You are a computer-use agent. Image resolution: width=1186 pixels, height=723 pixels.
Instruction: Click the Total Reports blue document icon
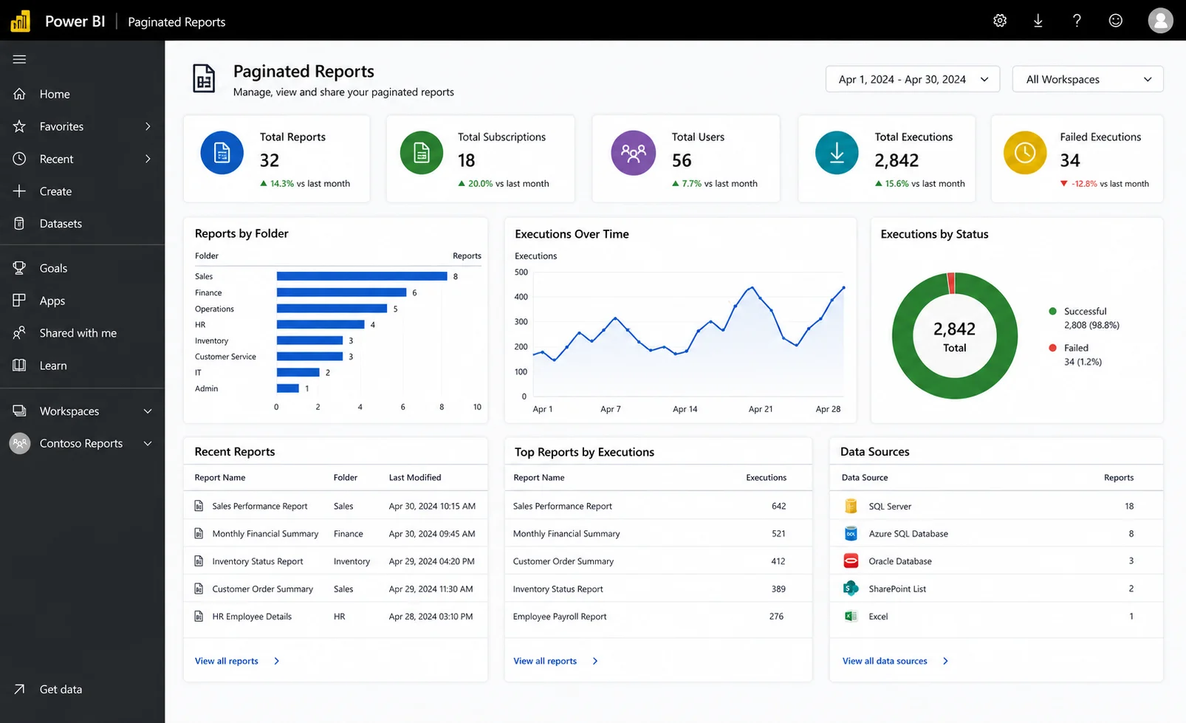point(222,153)
